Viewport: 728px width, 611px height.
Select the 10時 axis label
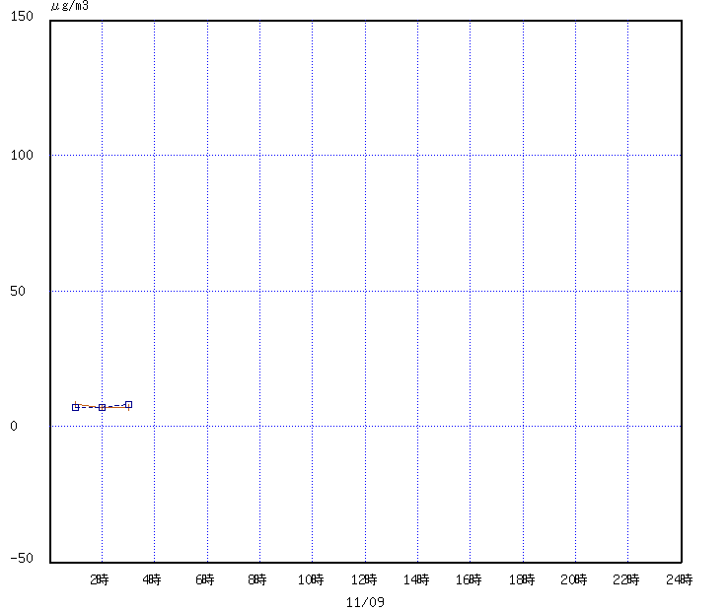[x=311, y=580]
